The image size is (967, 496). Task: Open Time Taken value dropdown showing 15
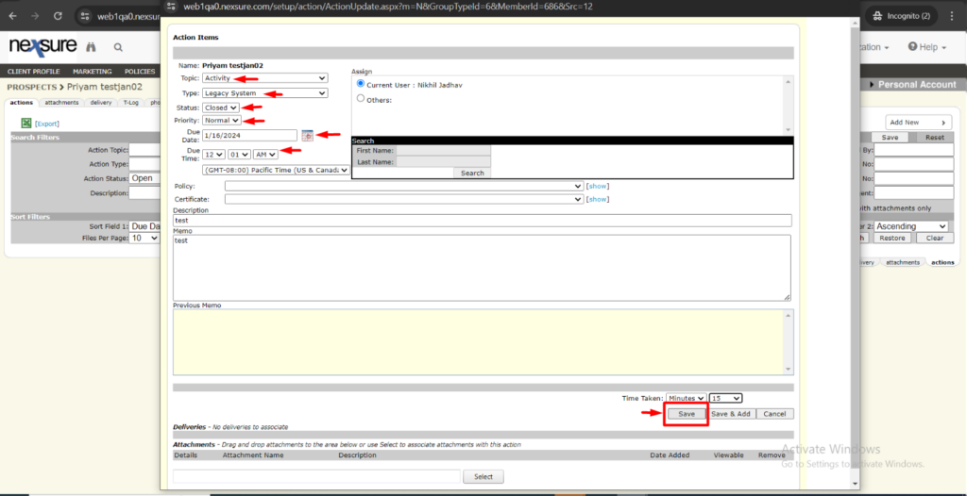726,399
